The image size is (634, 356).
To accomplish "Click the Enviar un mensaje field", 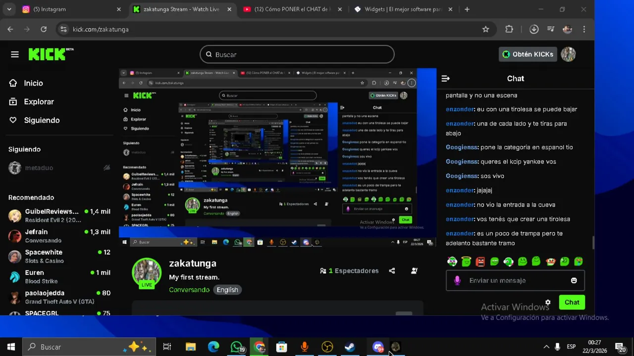I will [x=515, y=280].
